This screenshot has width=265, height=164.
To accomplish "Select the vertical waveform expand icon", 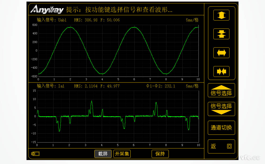I will click(221, 15).
